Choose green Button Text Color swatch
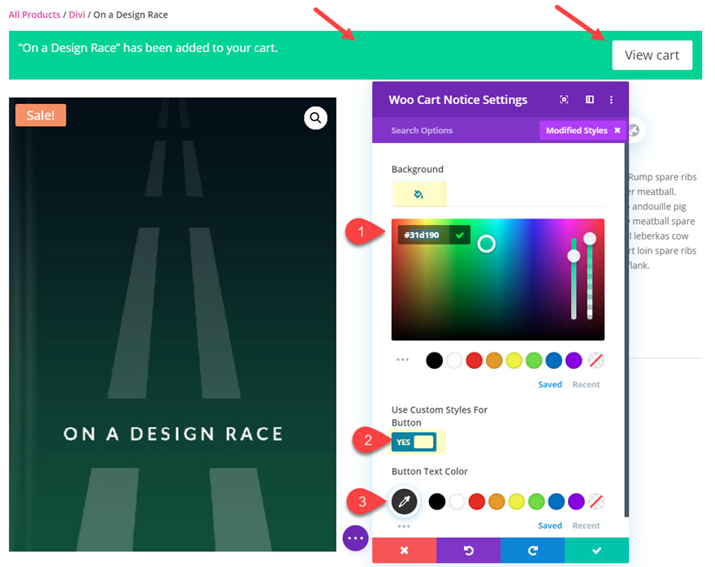Screen dimensions: 715x567 (x=536, y=501)
